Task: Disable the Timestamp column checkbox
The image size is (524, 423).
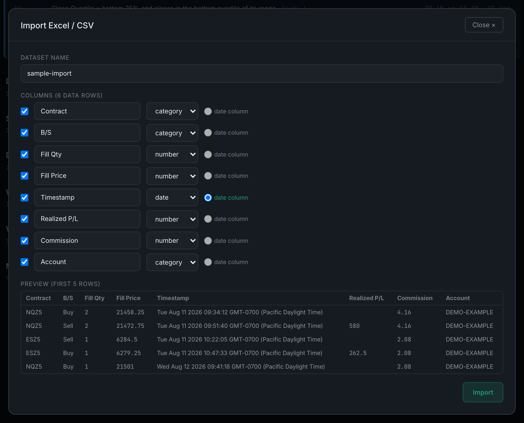Action: 24,198
